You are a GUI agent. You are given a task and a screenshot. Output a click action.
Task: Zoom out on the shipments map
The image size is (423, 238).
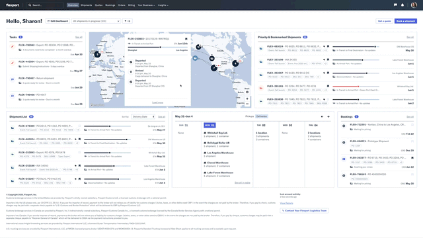pos(247,104)
